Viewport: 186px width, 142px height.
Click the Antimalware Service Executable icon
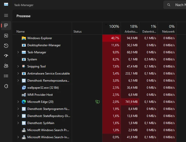[24, 74]
